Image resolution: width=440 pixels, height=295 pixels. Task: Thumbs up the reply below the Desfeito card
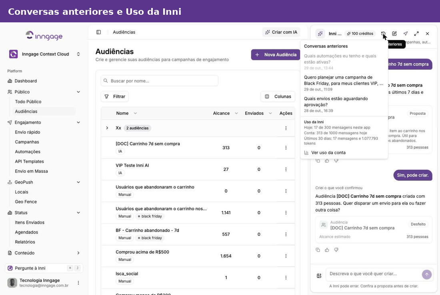pyautogui.click(x=327, y=249)
